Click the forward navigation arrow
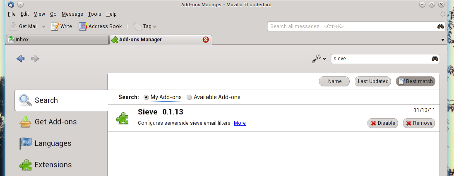The height and width of the screenshot is (176, 454). click(x=36, y=59)
